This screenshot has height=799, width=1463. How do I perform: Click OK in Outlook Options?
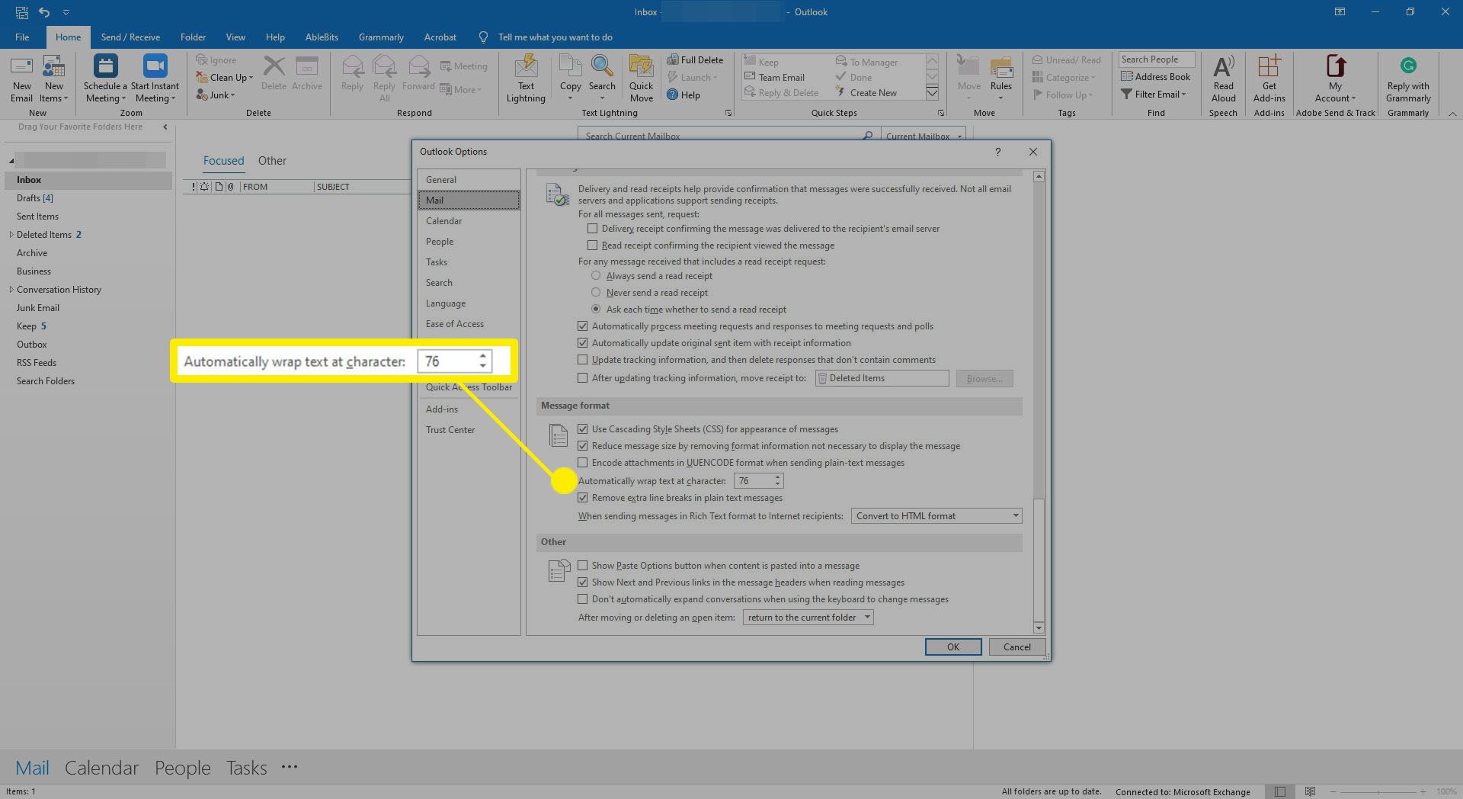[x=953, y=647]
